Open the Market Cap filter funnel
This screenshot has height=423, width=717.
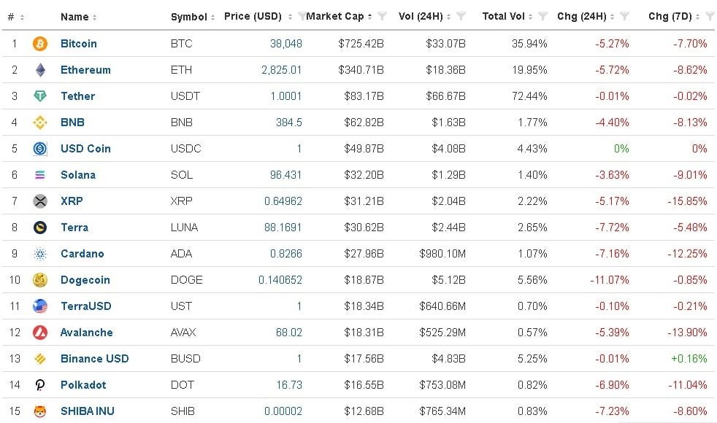point(382,16)
